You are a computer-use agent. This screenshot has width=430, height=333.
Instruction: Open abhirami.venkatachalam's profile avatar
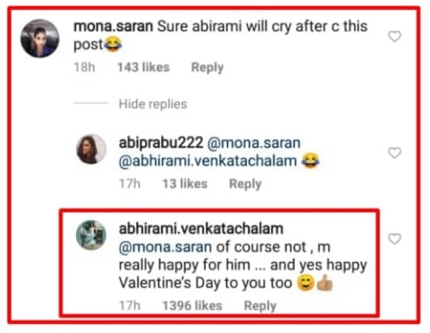pyautogui.click(x=91, y=235)
